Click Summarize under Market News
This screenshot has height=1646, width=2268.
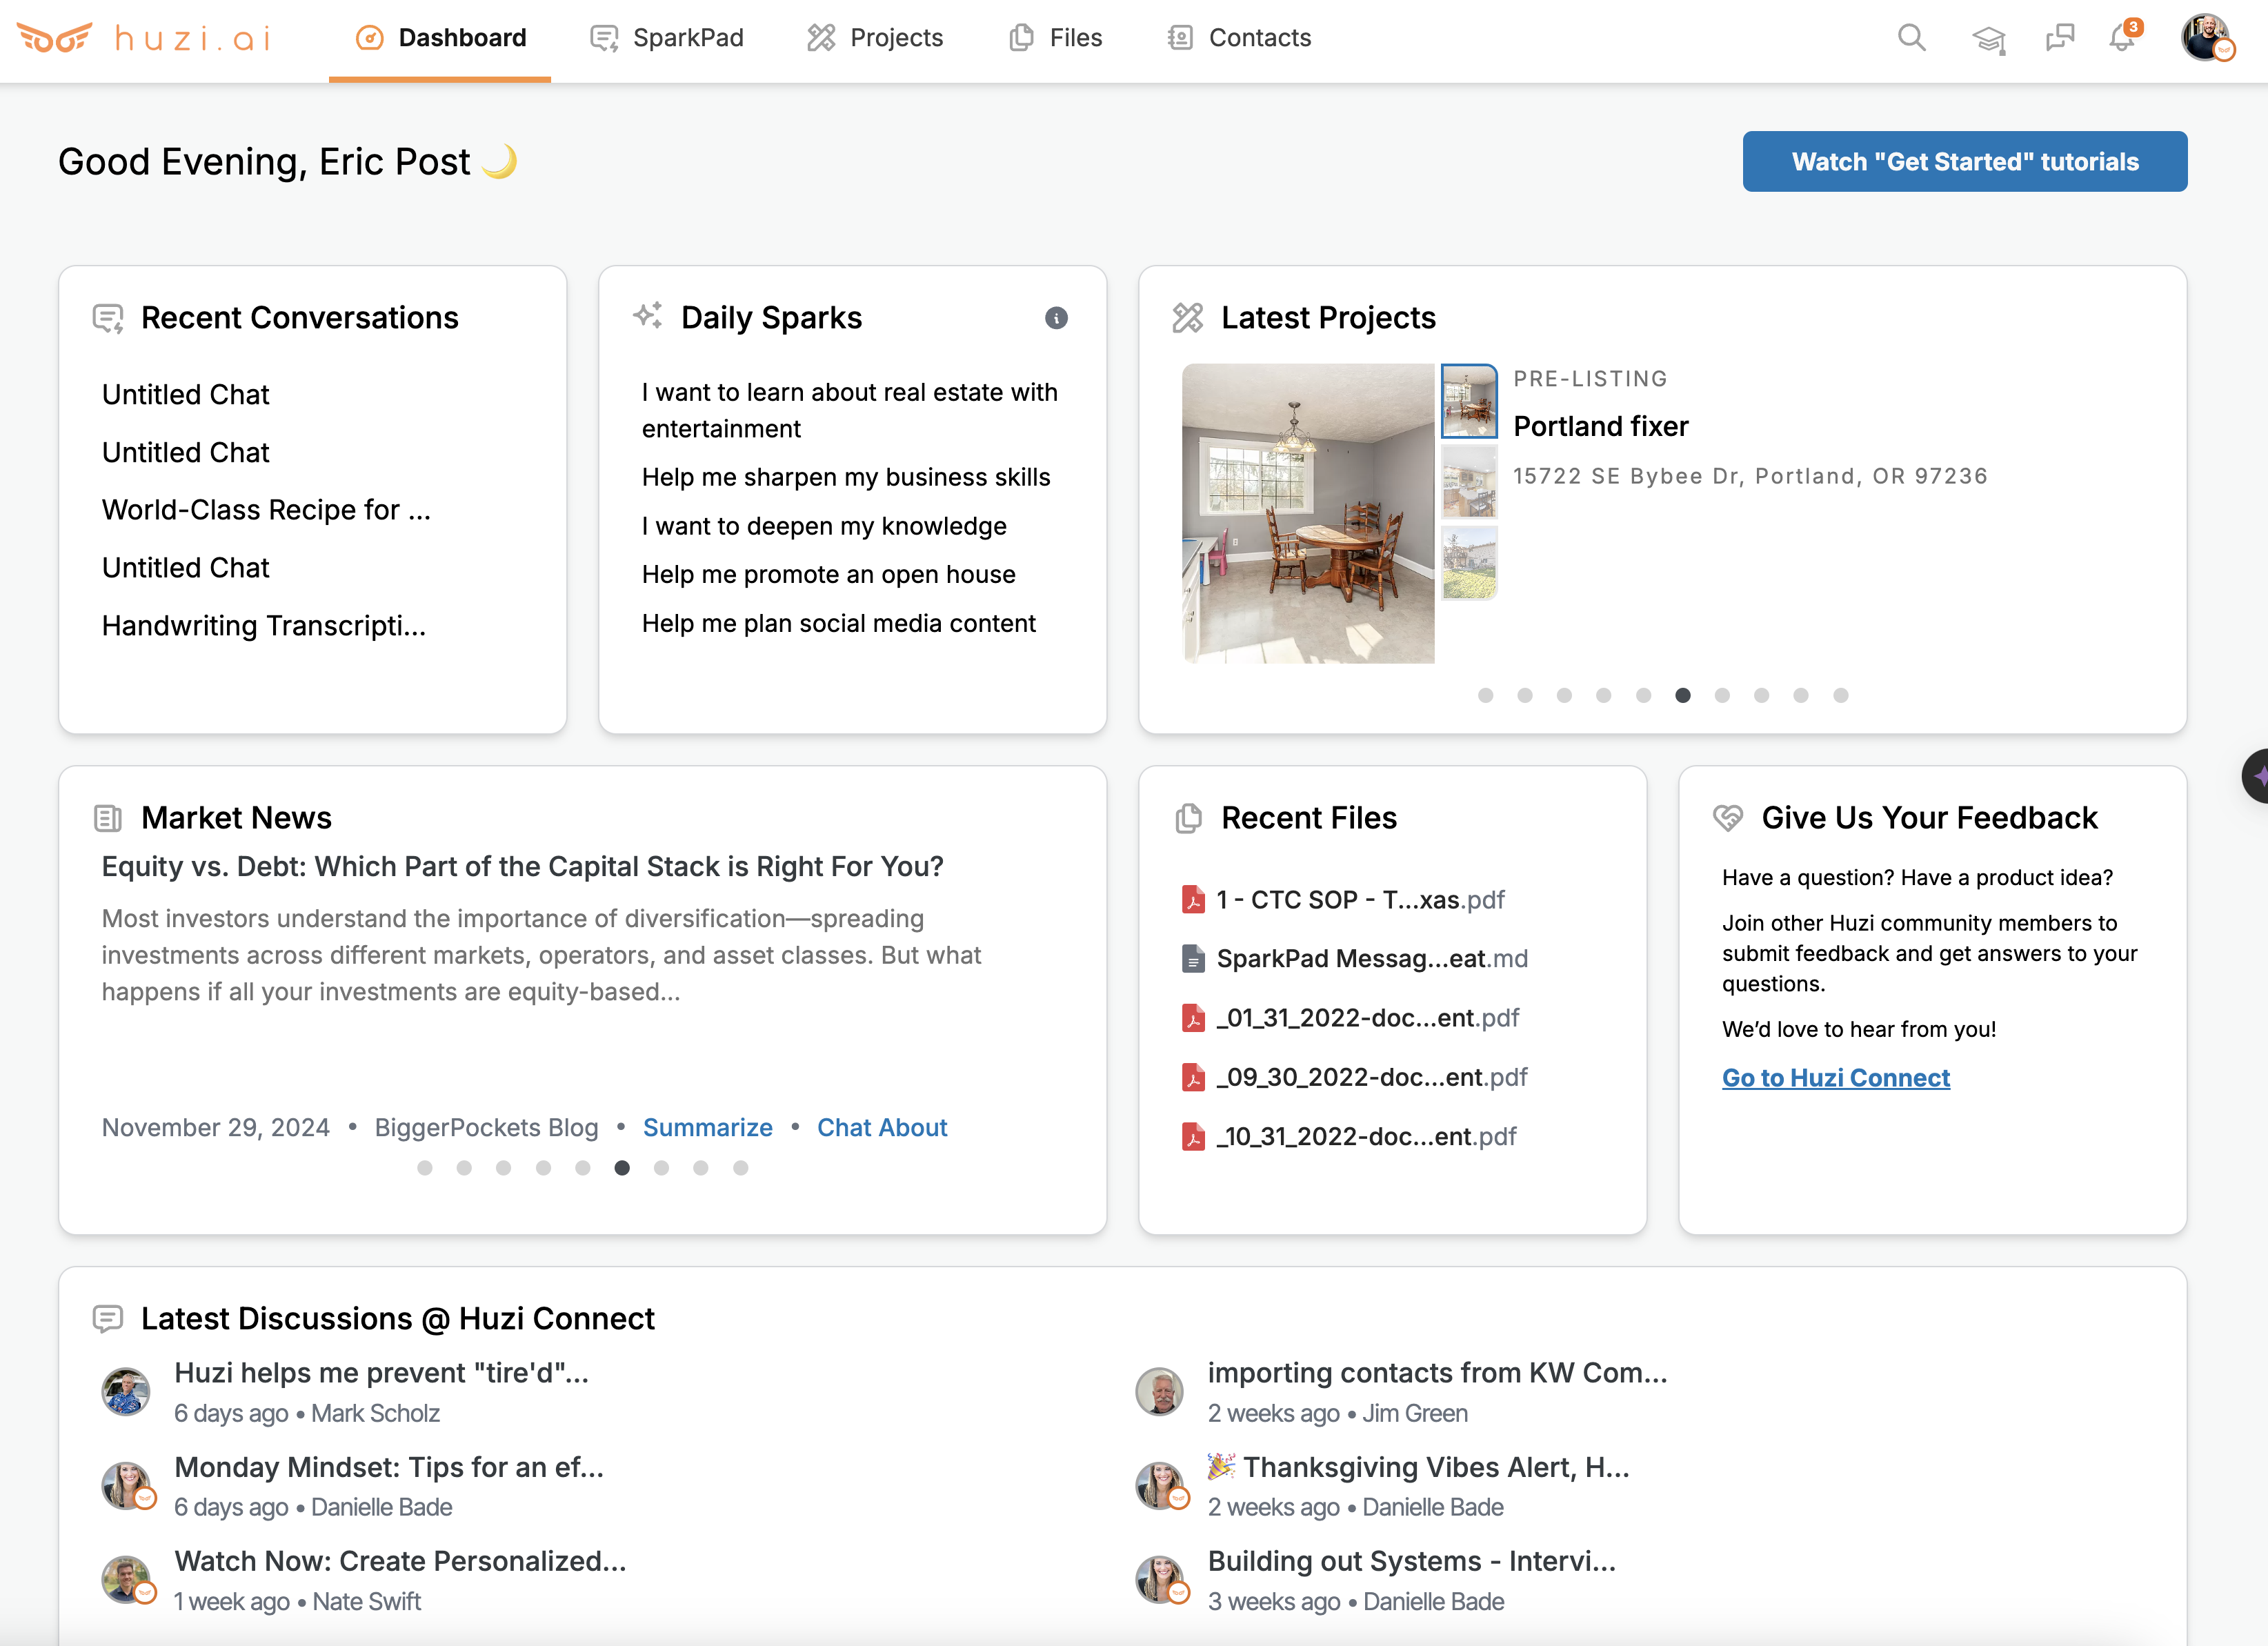707,1128
